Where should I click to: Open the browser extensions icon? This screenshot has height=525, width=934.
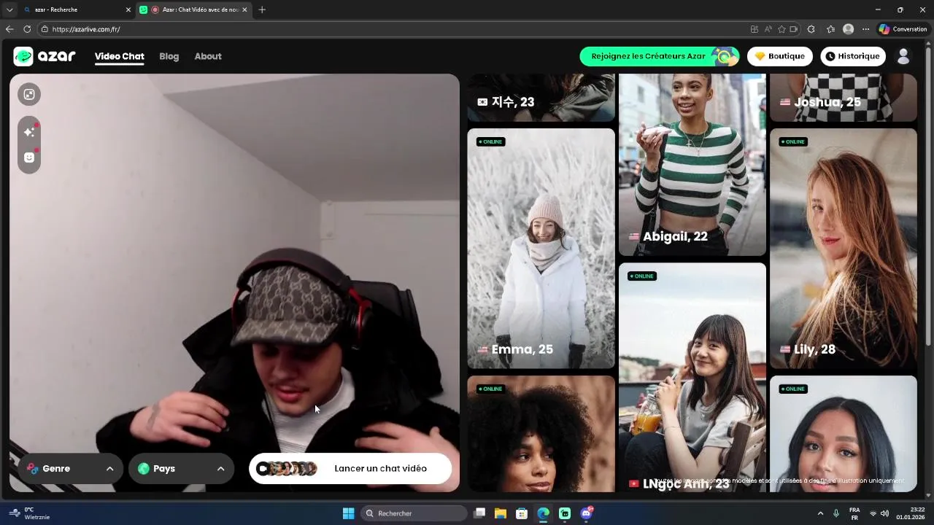(811, 29)
